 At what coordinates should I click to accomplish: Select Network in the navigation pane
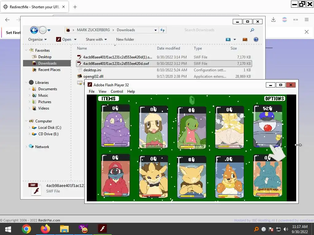42,147
